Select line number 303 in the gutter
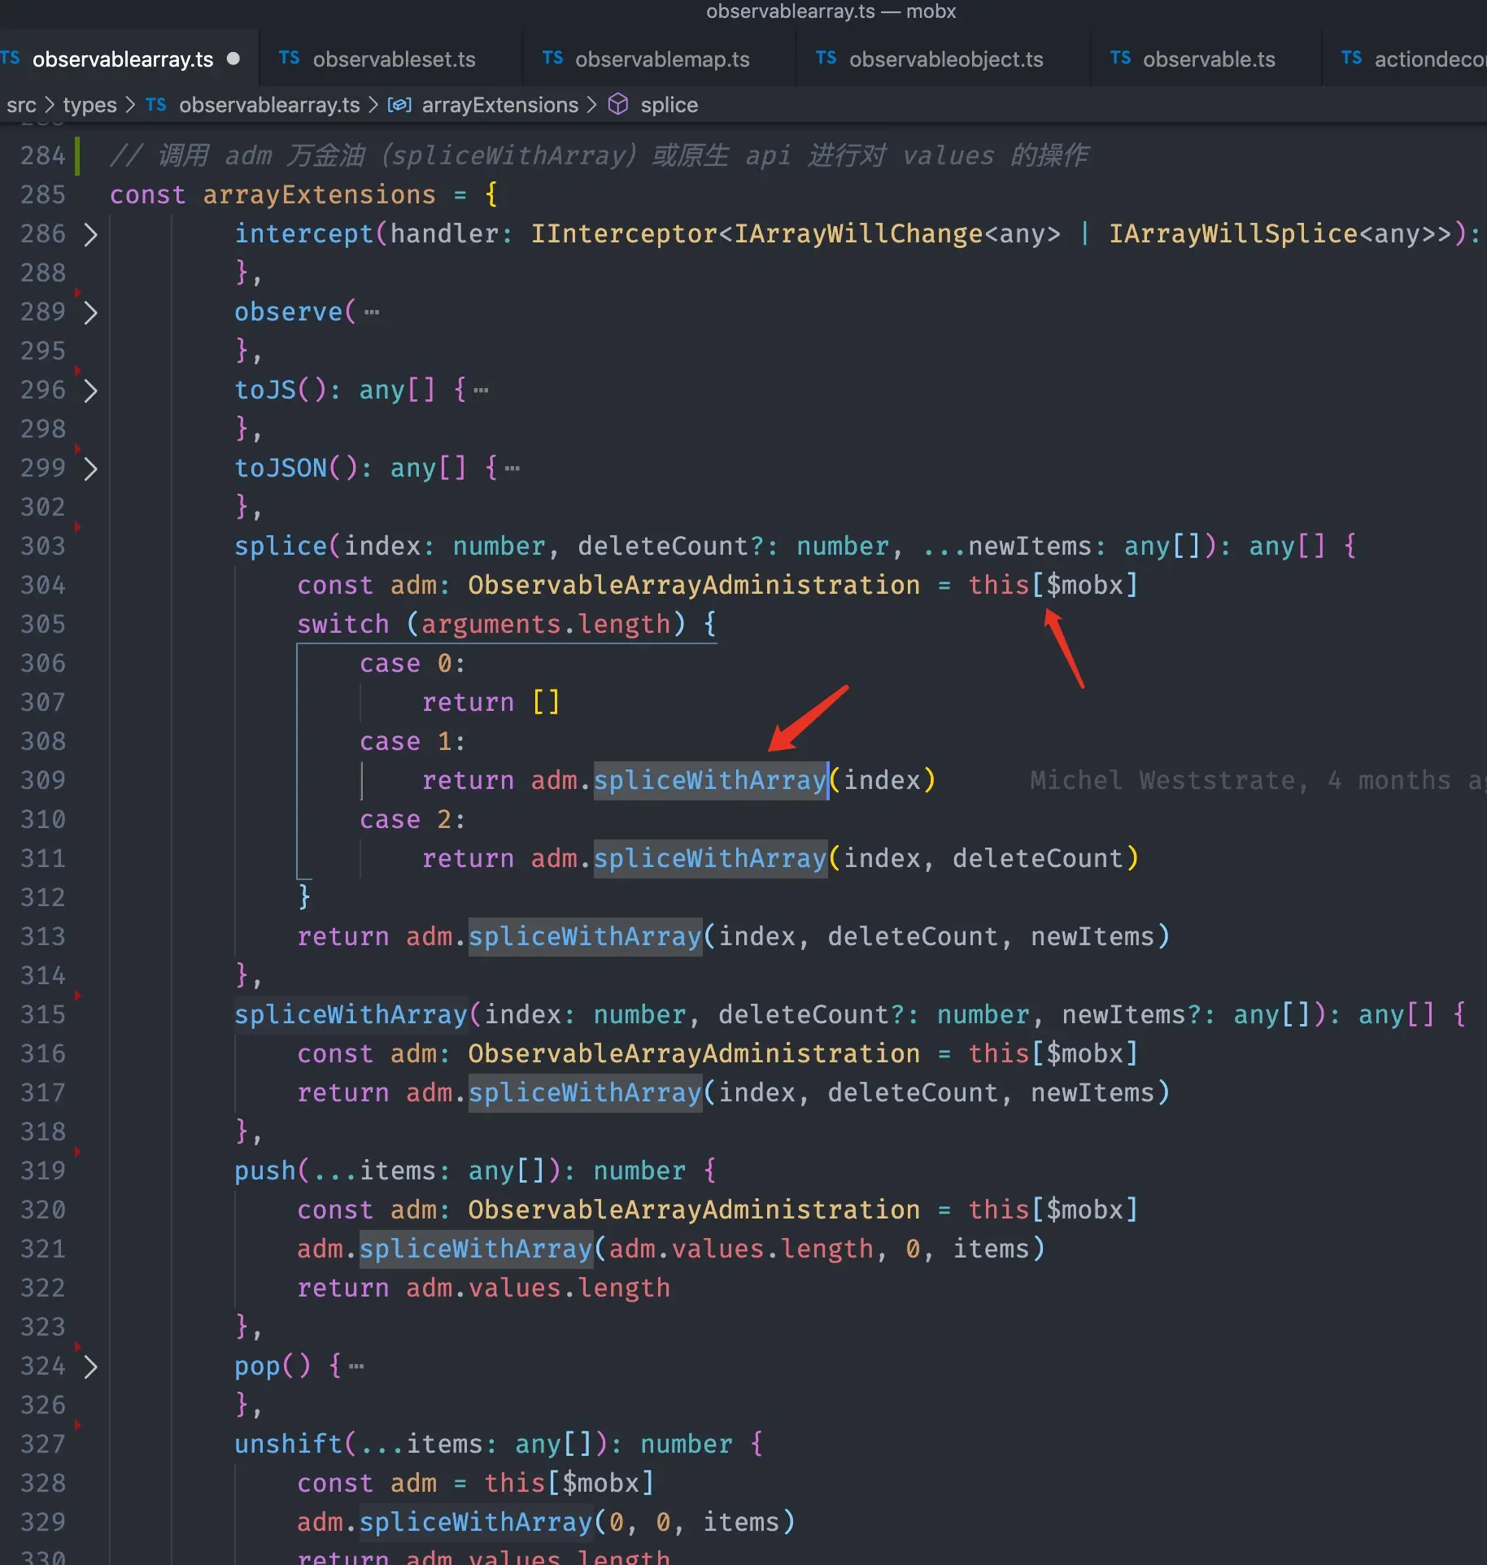Image resolution: width=1487 pixels, height=1565 pixels. pyautogui.click(x=43, y=546)
